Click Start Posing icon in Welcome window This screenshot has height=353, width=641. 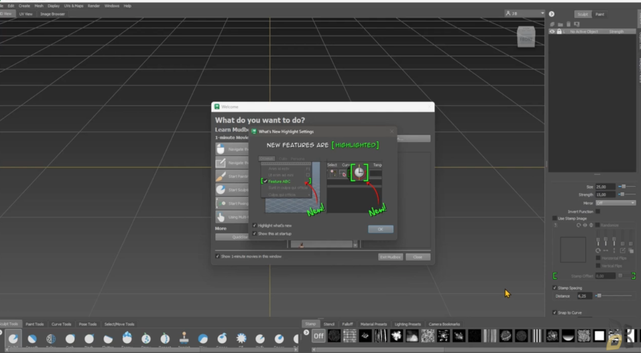pyautogui.click(x=221, y=203)
